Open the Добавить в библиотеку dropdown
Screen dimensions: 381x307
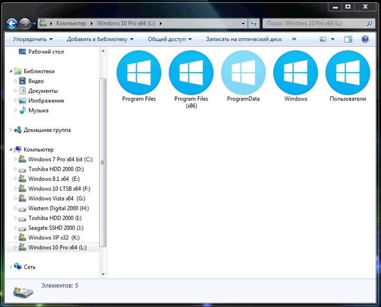click(100, 39)
